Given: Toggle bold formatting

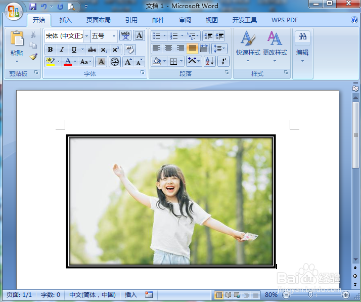Looking at the screenshot, I should pos(50,50).
